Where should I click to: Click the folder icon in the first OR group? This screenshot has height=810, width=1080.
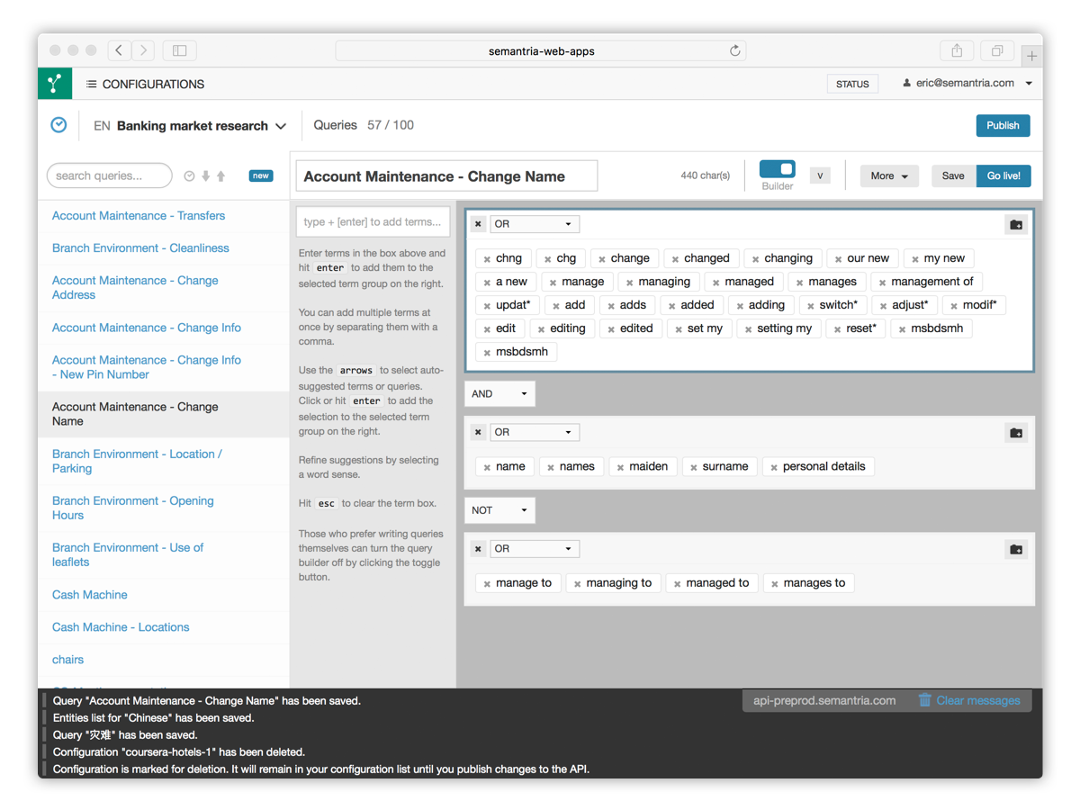1016,224
